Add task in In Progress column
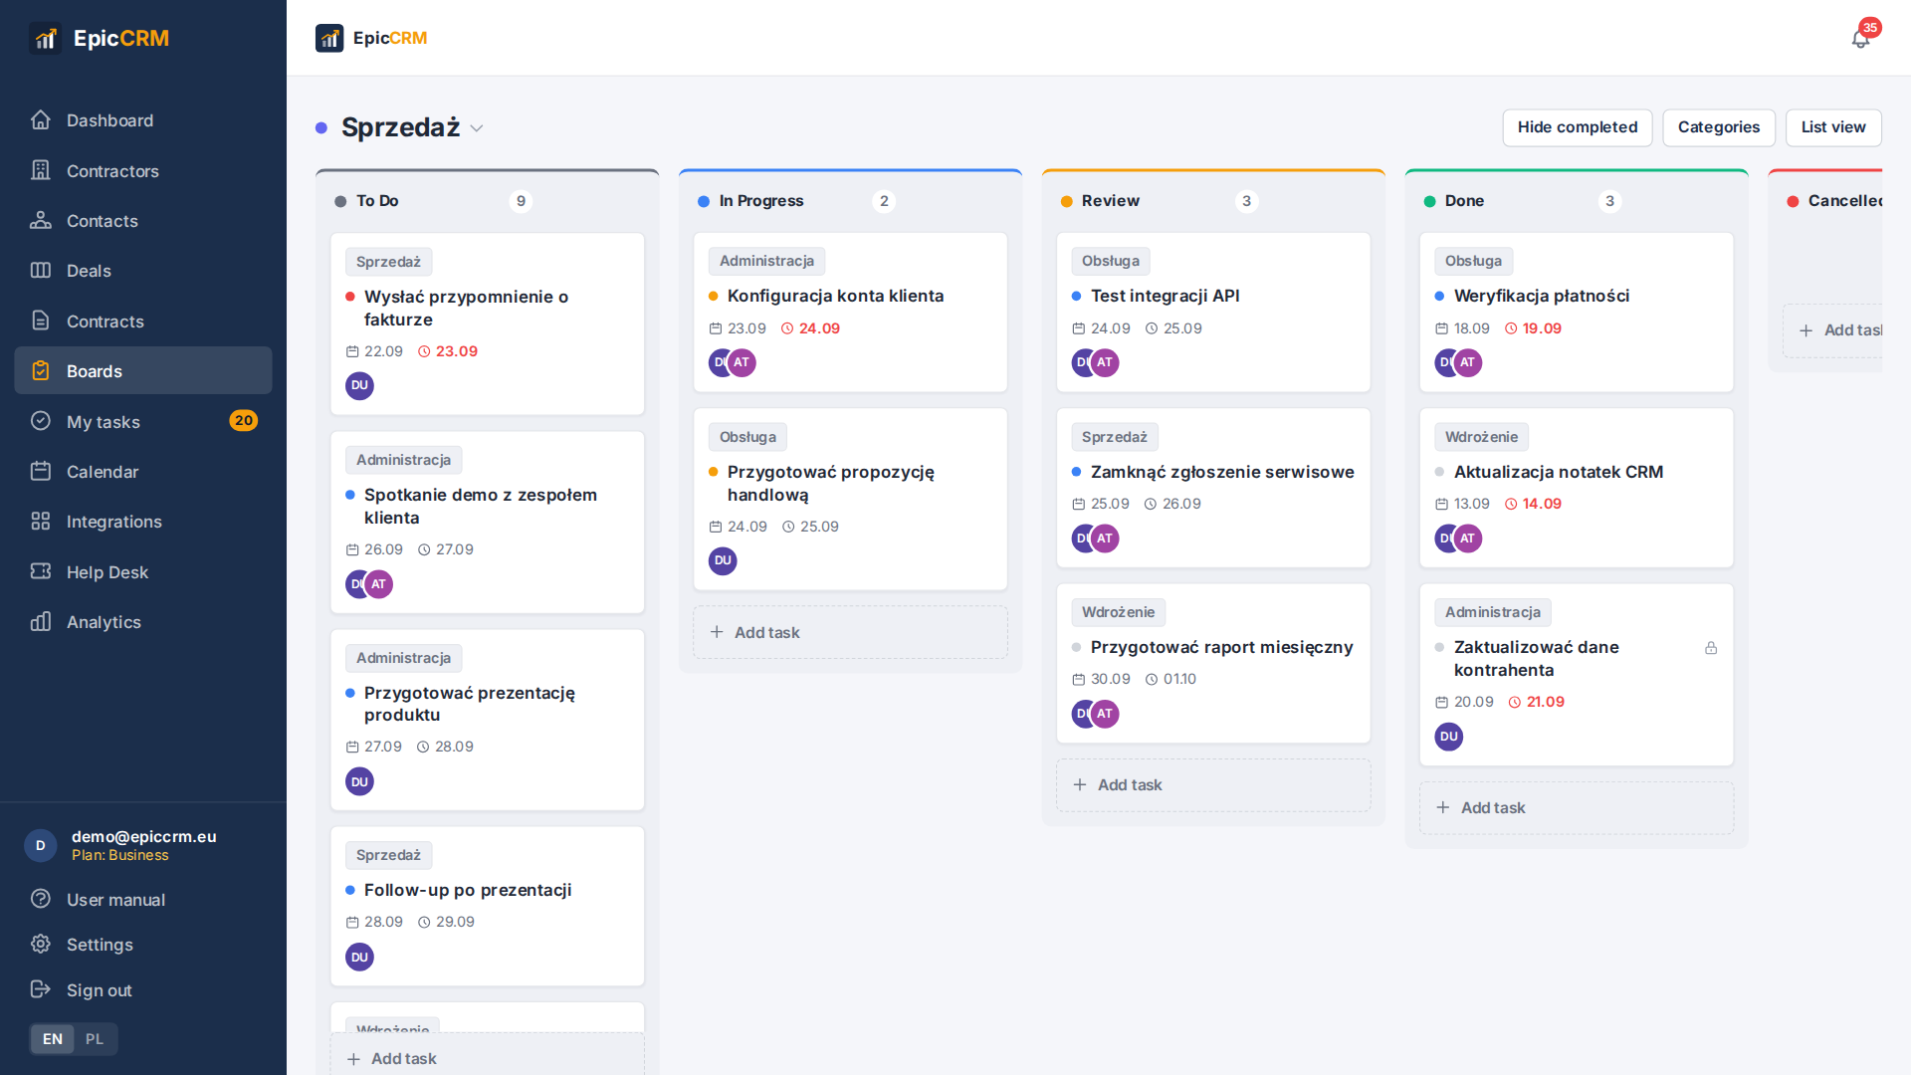 pos(850,632)
